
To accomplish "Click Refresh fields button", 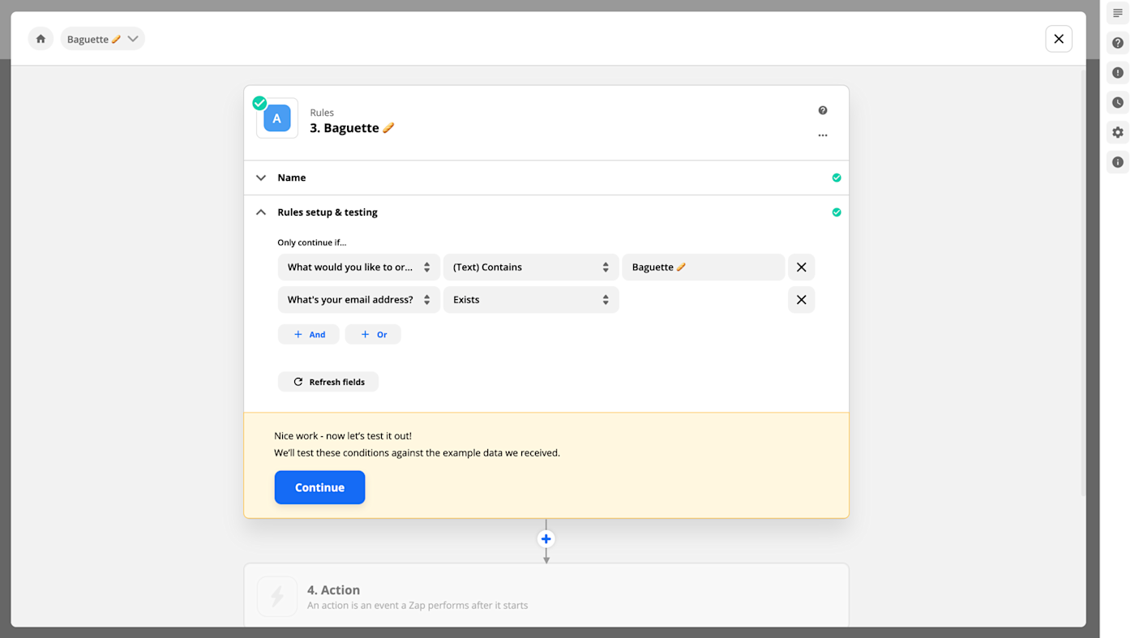I will pos(328,382).
